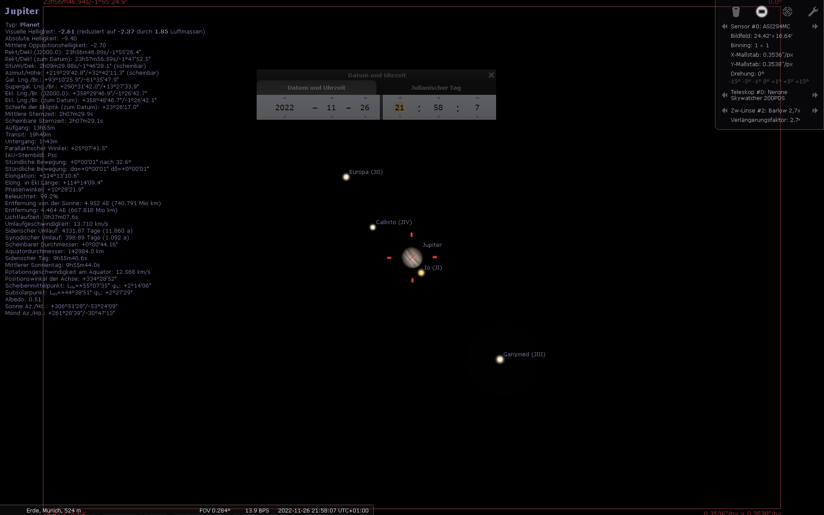The width and height of the screenshot is (824, 515).
Task: Click the day field showing 26
Action: pos(365,107)
